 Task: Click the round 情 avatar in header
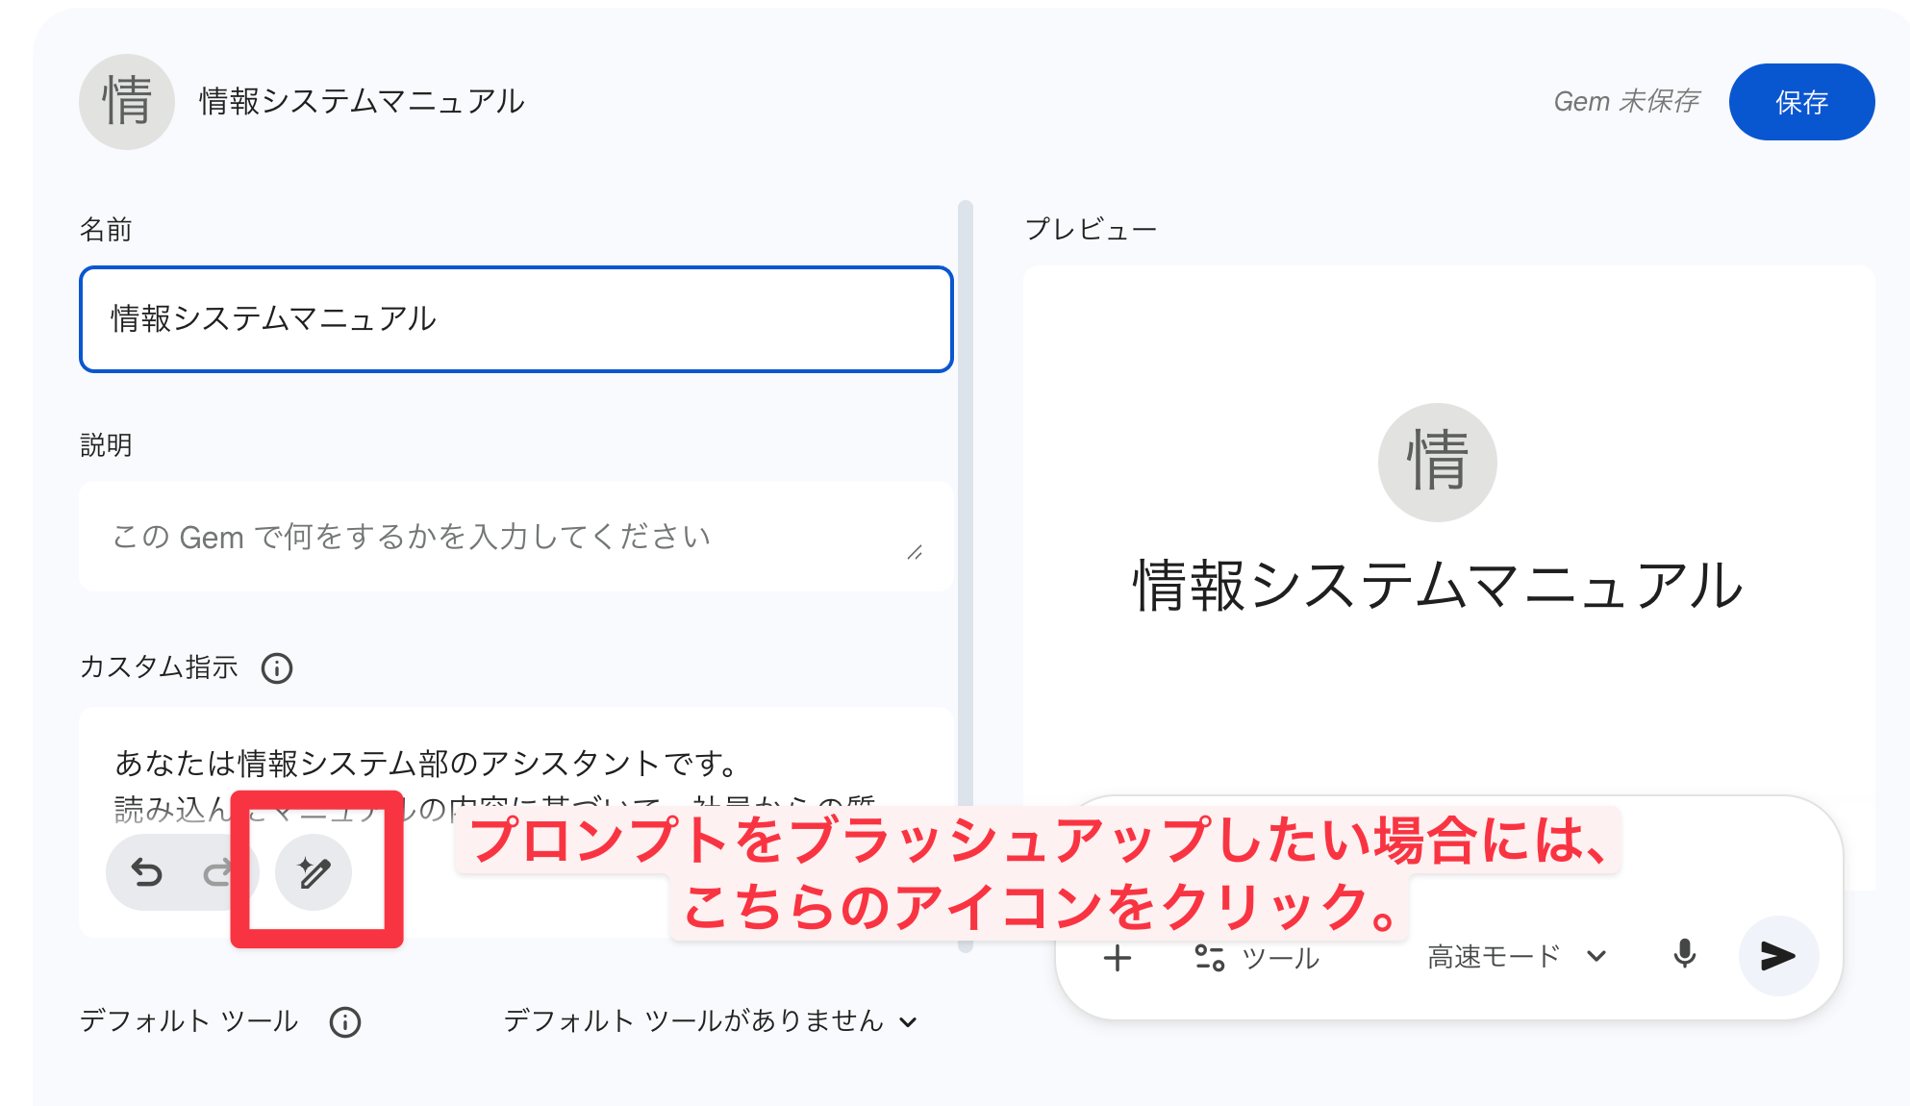(127, 102)
